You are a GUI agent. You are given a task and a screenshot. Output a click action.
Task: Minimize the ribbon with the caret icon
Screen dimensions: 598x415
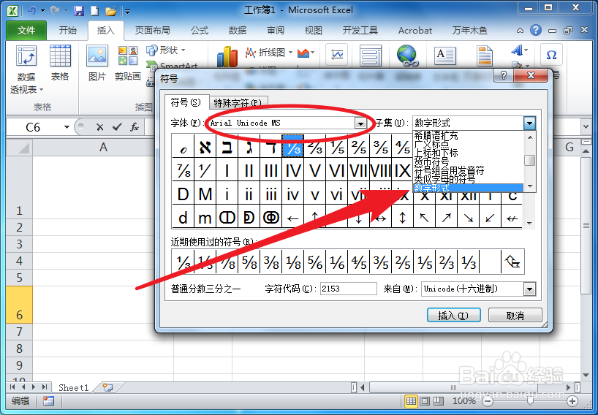click(520, 31)
